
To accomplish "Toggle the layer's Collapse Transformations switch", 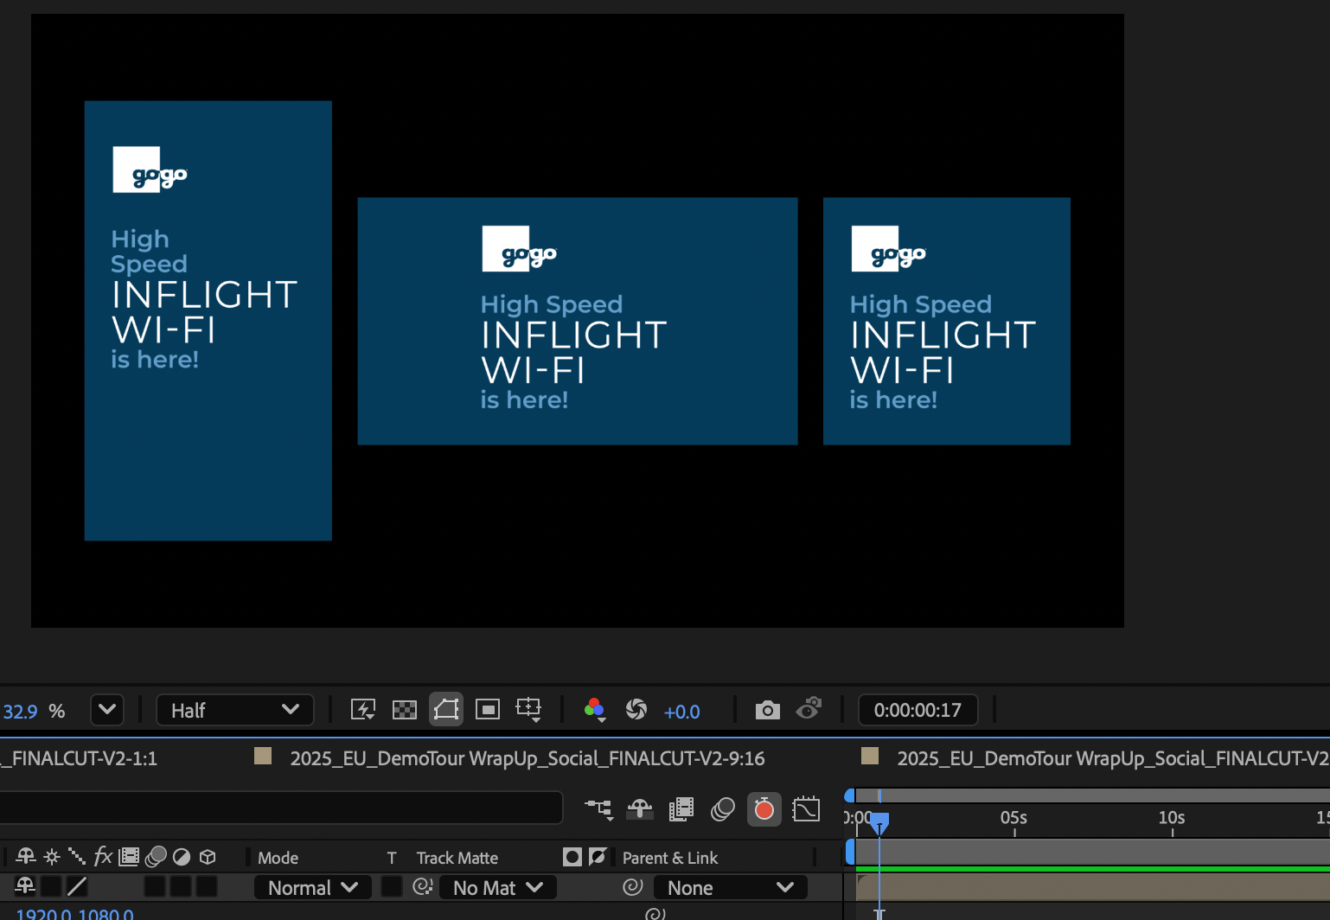I will click(52, 886).
